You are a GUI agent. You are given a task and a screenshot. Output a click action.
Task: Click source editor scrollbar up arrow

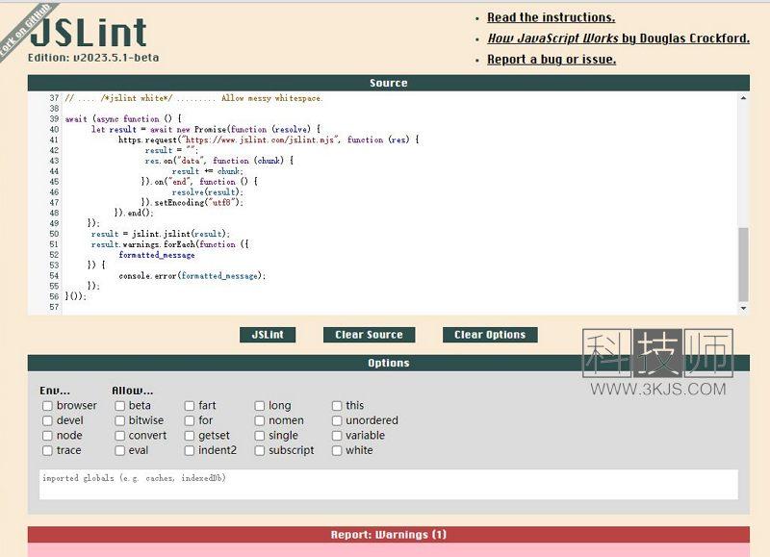pyautogui.click(x=743, y=98)
